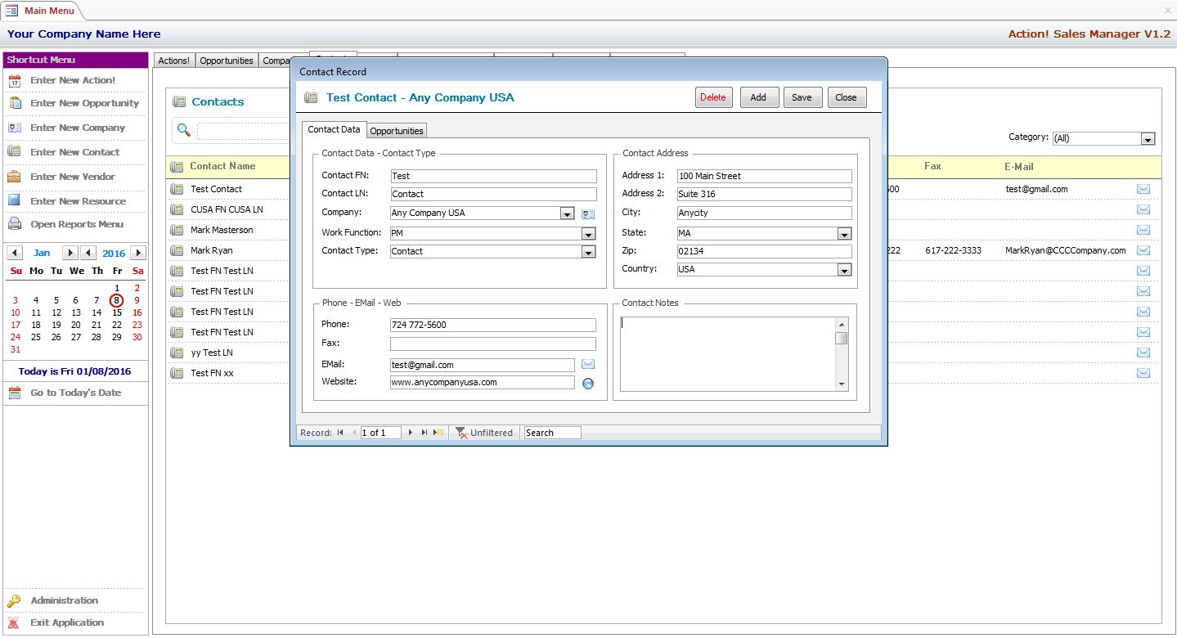The height and width of the screenshot is (638, 1177).
Task: Click the company card icon next to Company
Action: [588, 213]
